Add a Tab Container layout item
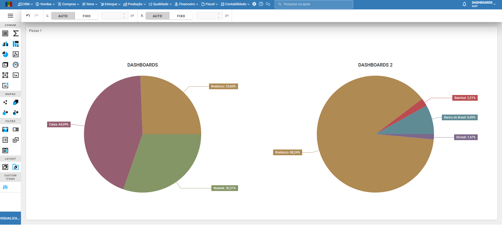Image resolution: width=502 pixels, height=233 pixels. click(16, 167)
